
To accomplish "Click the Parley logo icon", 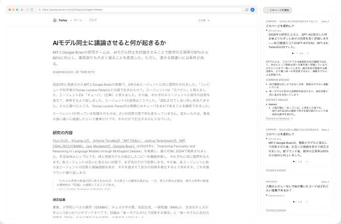I will (x=55, y=20).
